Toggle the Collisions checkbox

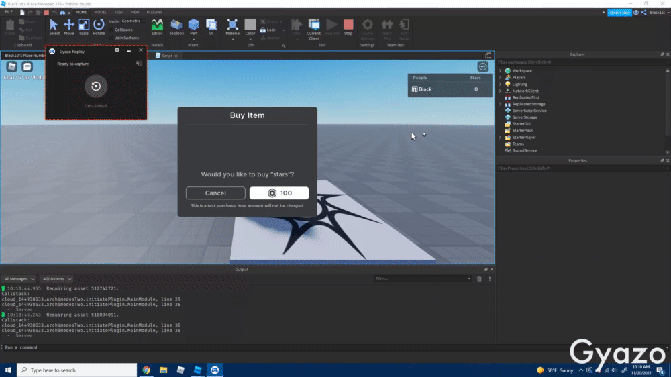111,30
